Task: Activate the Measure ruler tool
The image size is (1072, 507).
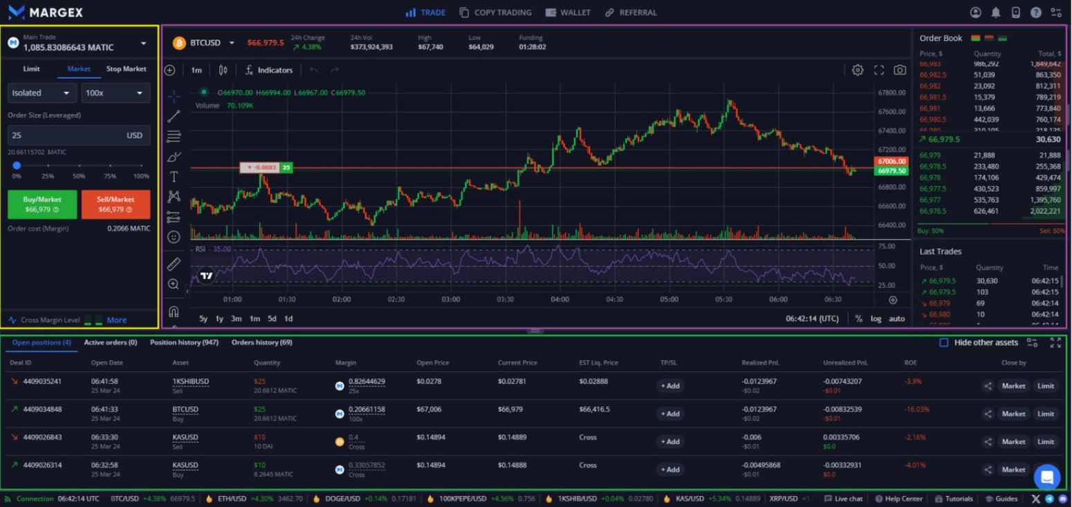Action: [173, 262]
